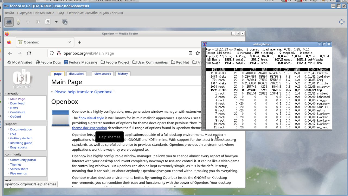This screenshot has width=348, height=196.
Task: Click the Openbox logo on the wiki
Action: [22, 78]
